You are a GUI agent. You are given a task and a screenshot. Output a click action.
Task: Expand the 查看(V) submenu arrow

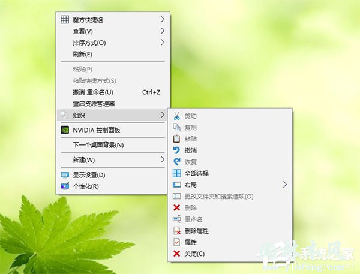click(163, 31)
